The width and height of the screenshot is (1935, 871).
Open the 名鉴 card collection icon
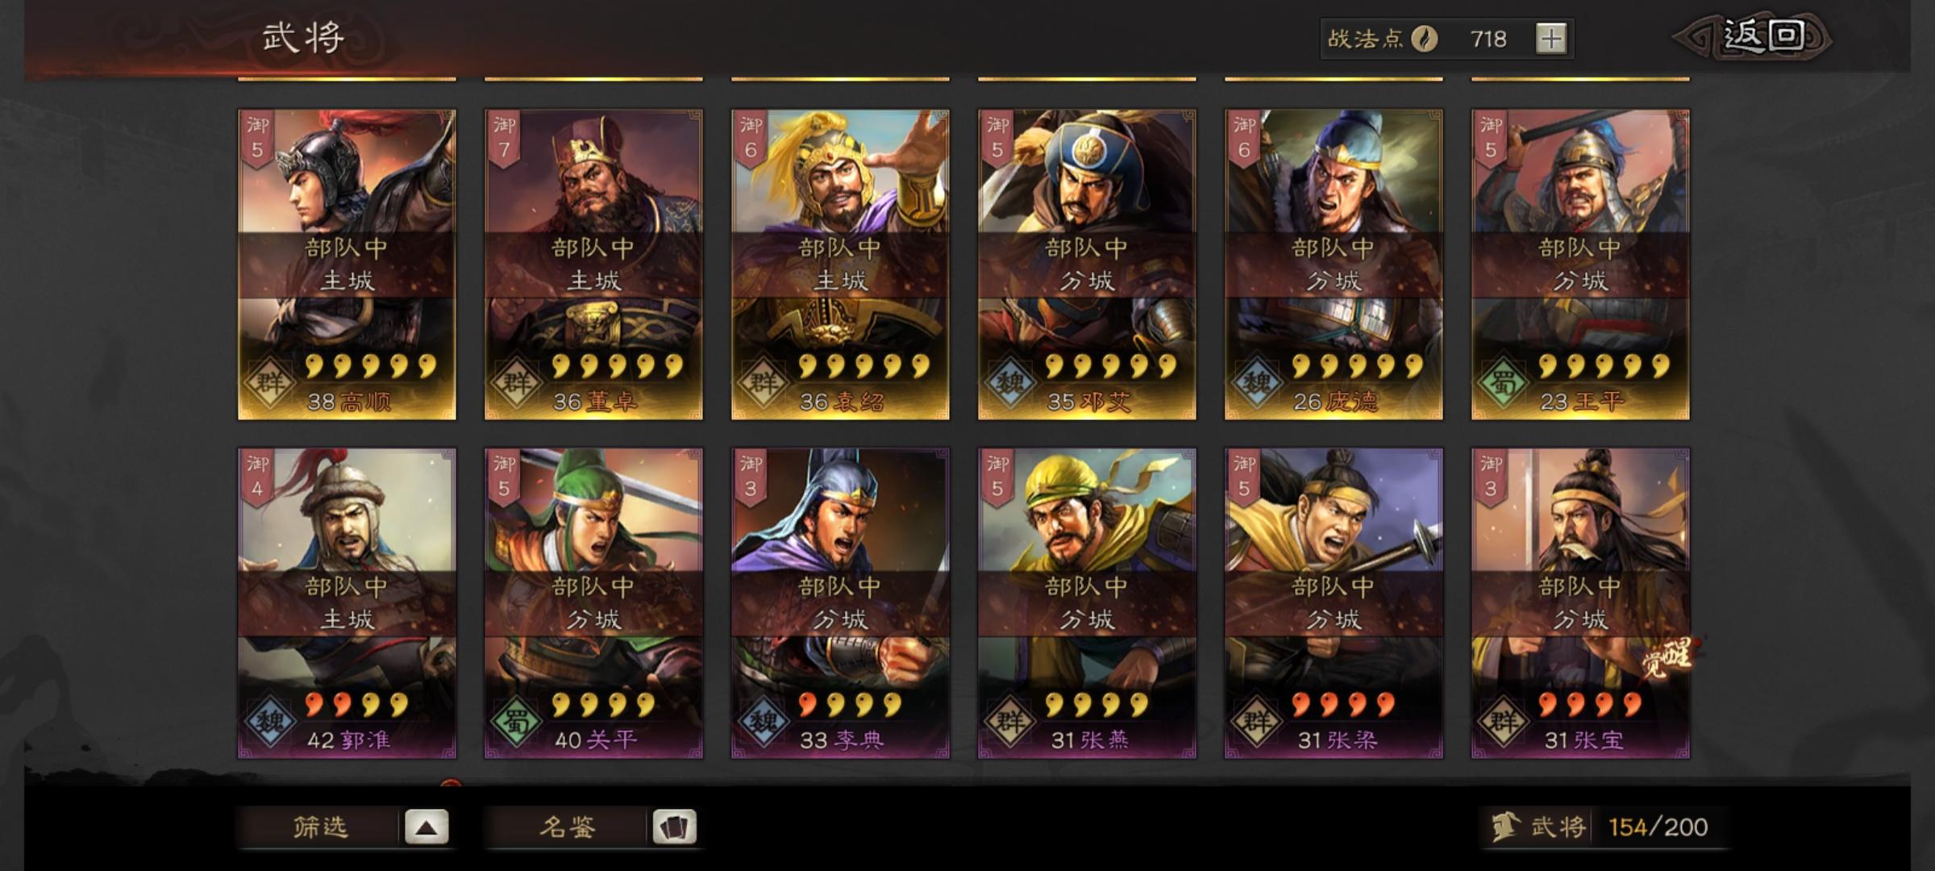coord(674,827)
